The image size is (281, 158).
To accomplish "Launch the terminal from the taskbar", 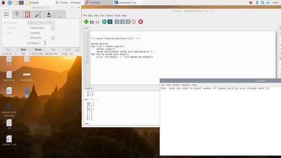I will [21, 3].
